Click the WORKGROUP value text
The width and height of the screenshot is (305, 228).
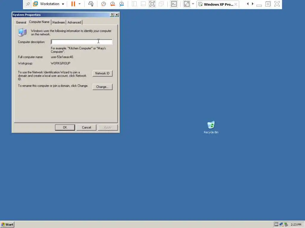pyautogui.click(x=60, y=63)
